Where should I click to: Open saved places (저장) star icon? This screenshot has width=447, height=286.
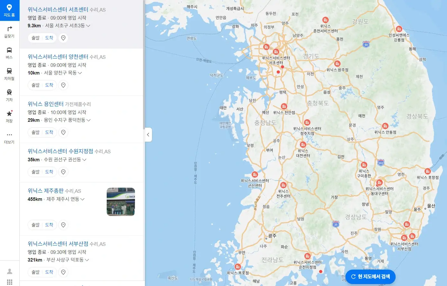[9, 117]
